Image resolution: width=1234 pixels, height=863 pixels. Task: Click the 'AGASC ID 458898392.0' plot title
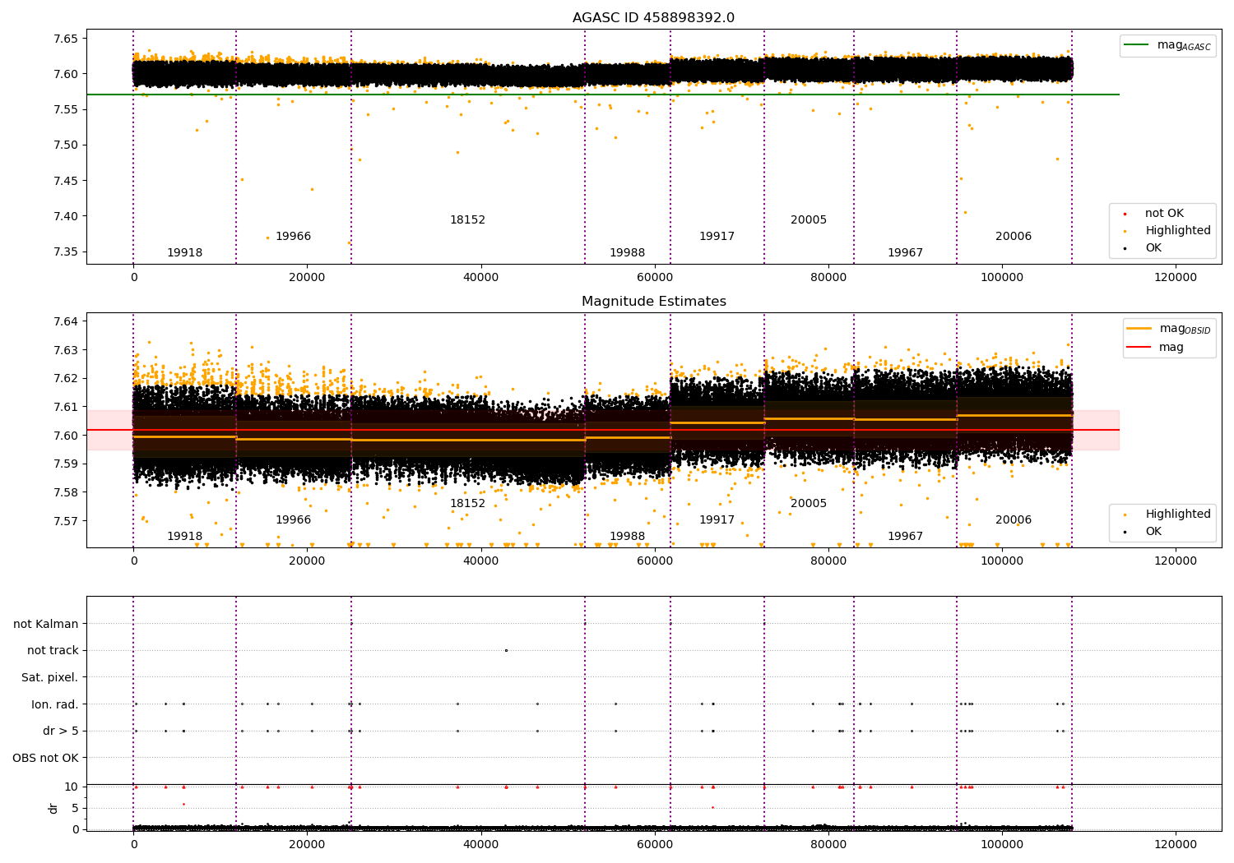pos(653,18)
